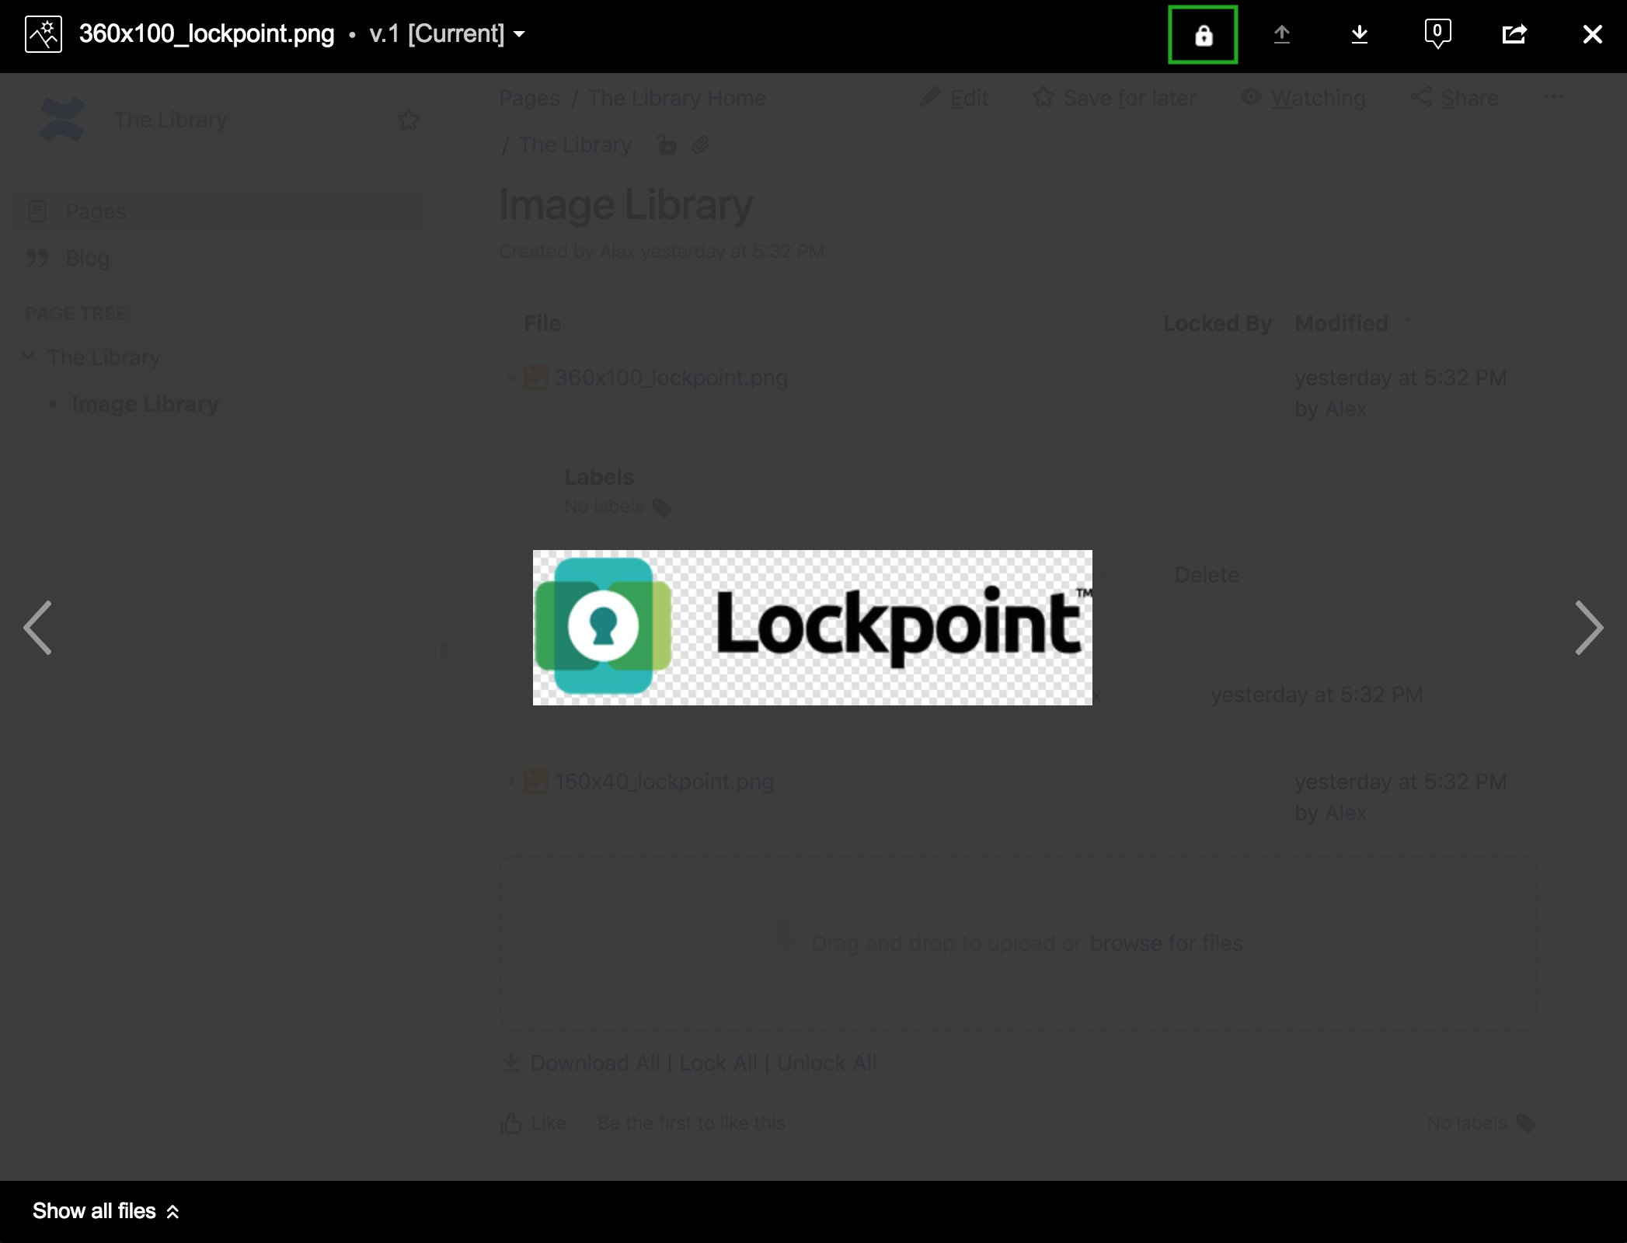The width and height of the screenshot is (1627, 1243).
Task: Upload a new version with the up-arrow icon
Action: [x=1282, y=34]
